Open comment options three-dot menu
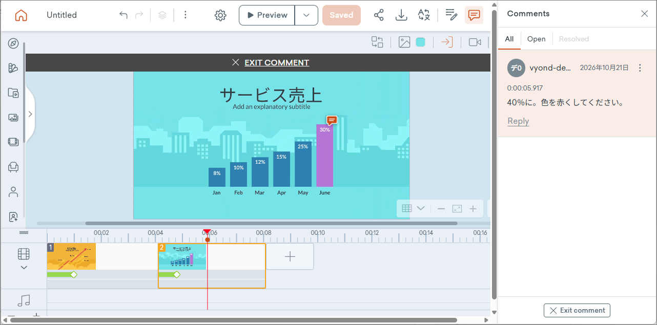The width and height of the screenshot is (657, 325). (640, 68)
